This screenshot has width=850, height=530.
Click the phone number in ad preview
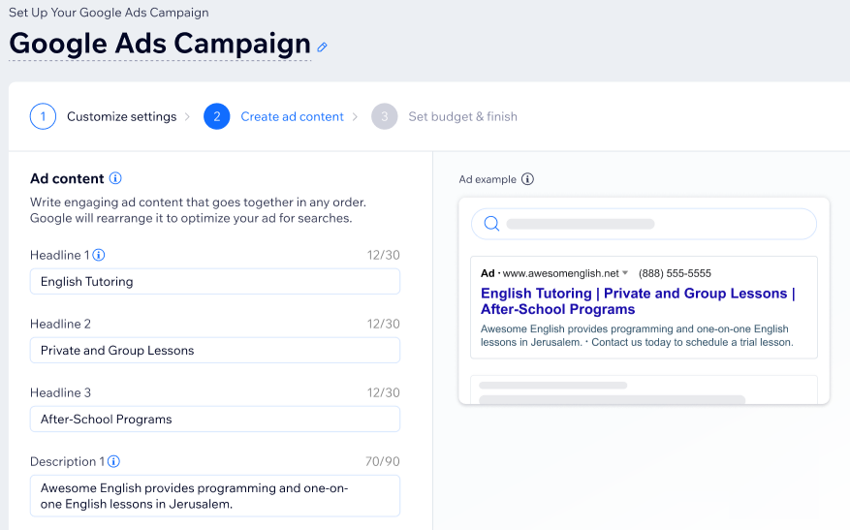coord(675,273)
